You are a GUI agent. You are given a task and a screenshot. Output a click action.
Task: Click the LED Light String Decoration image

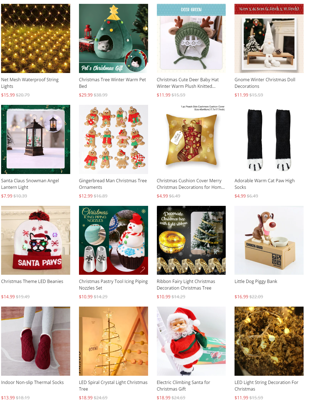[x=269, y=341]
